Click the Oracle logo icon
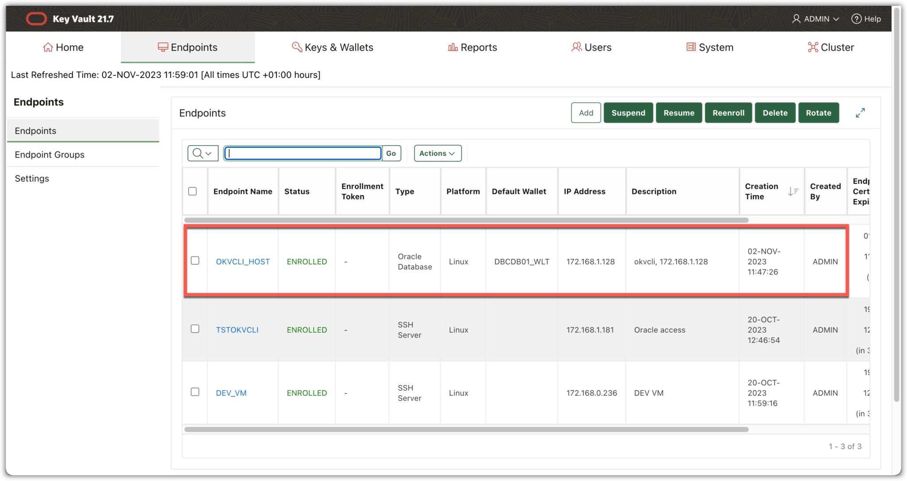 point(36,19)
